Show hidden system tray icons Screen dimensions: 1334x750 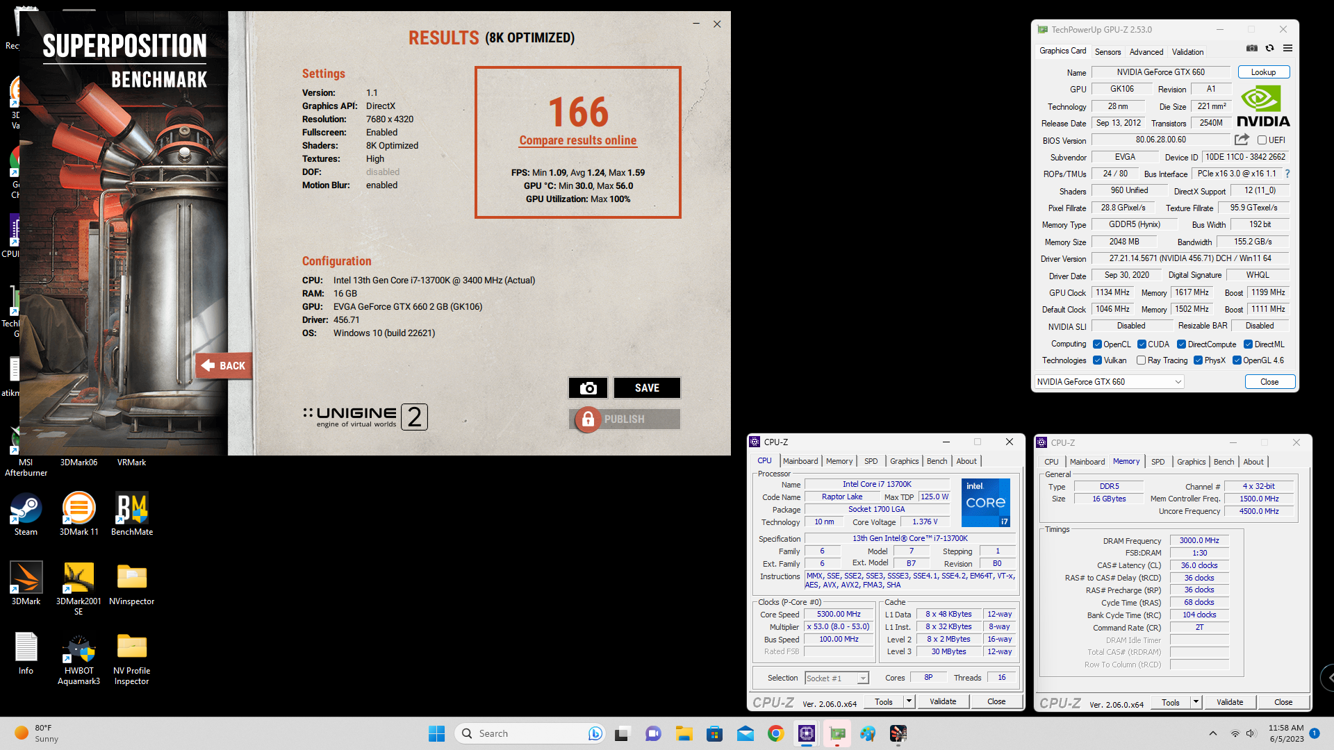click(x=1213, y=733)
